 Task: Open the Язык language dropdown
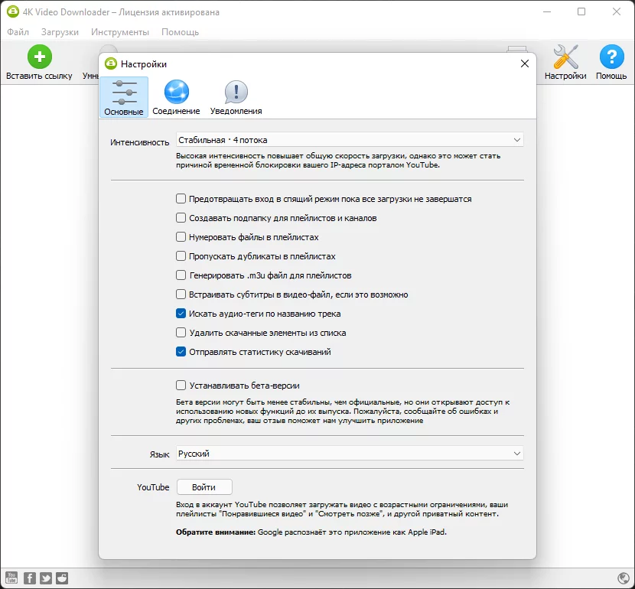coord(350,454)
